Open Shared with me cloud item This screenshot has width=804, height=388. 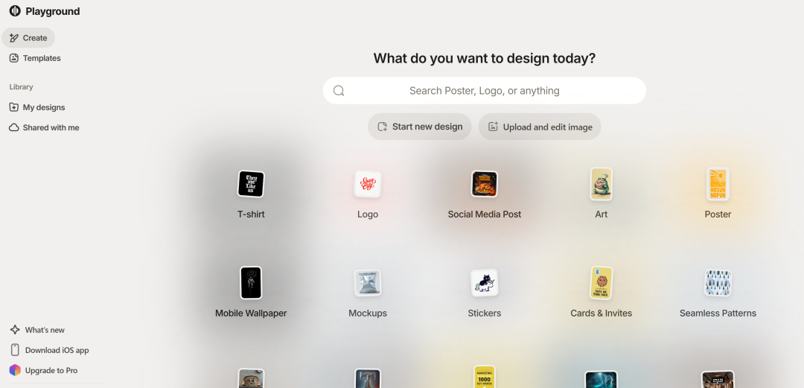(x=44, y=128)
